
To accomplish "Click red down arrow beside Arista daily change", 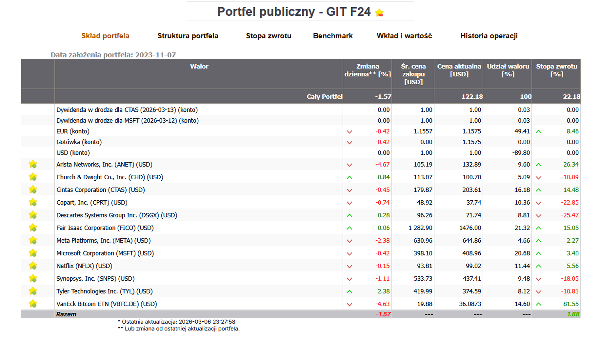I will pyautogui.click(x=349, y=165).
